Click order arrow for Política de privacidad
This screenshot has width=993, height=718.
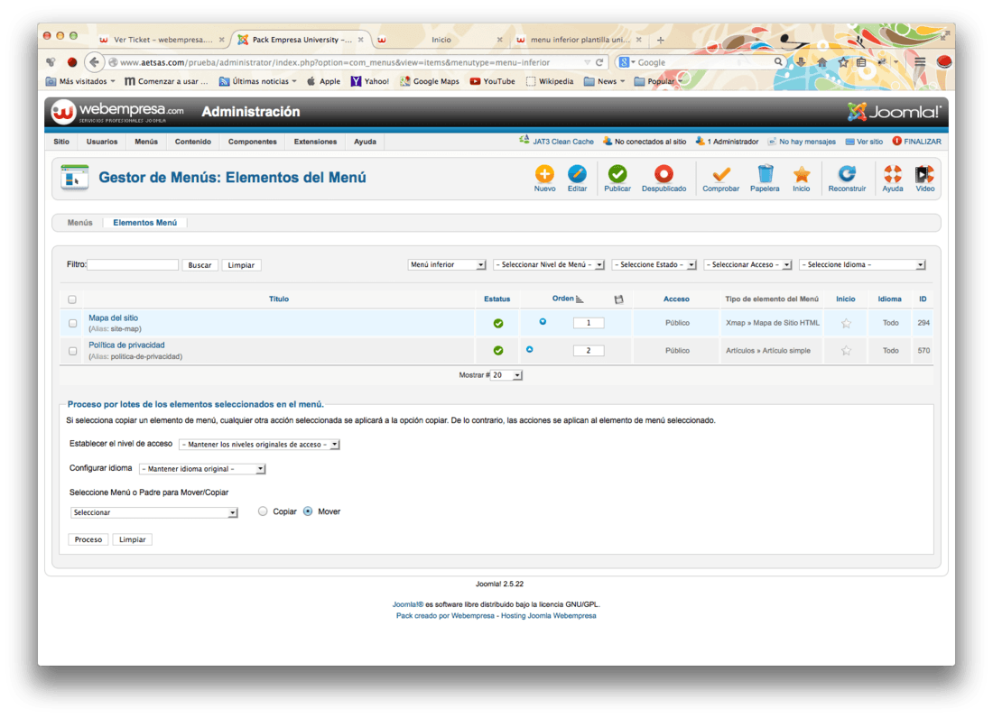(x=529, y=349)
